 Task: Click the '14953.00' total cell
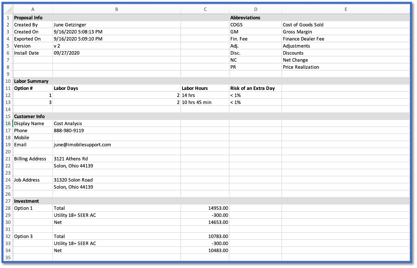[205, 208]
